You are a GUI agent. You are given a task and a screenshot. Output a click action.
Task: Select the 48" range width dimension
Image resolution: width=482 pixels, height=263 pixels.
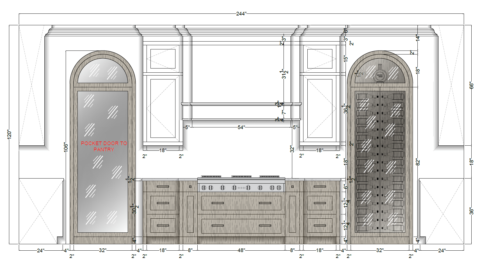point(241,250)
